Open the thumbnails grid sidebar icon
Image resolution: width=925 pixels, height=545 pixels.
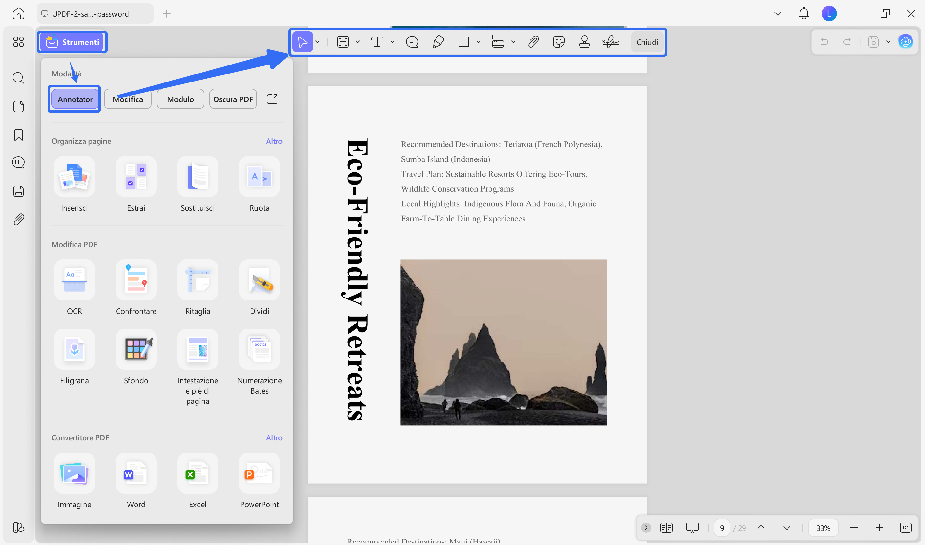[18, 41]
